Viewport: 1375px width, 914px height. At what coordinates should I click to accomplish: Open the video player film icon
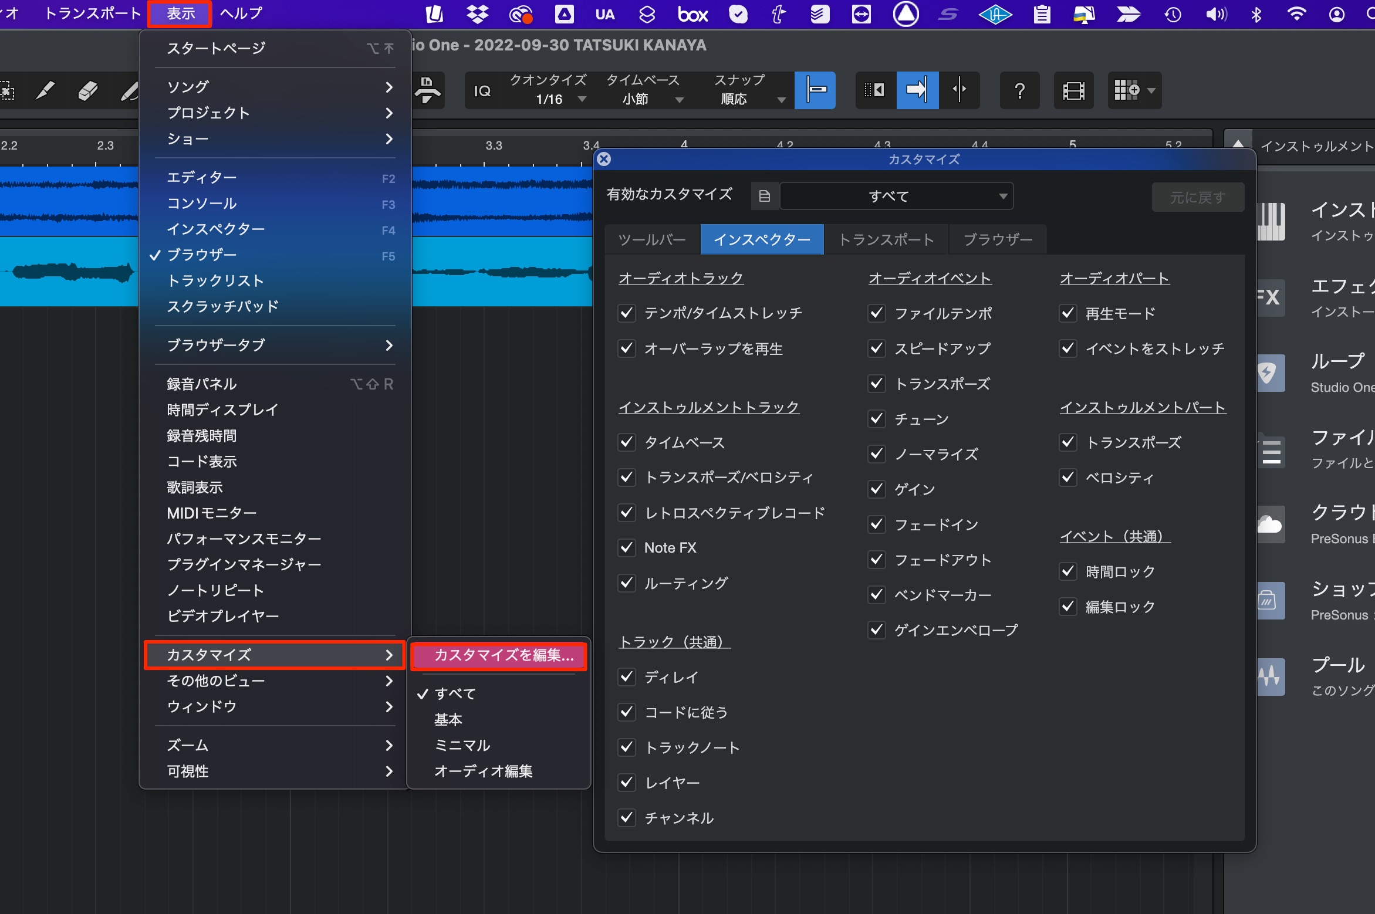1073,90
